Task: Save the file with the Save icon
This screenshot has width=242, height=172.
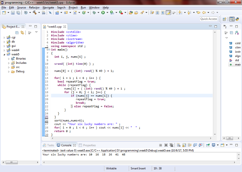Action: pyautogui.click(x=13, y=13)
